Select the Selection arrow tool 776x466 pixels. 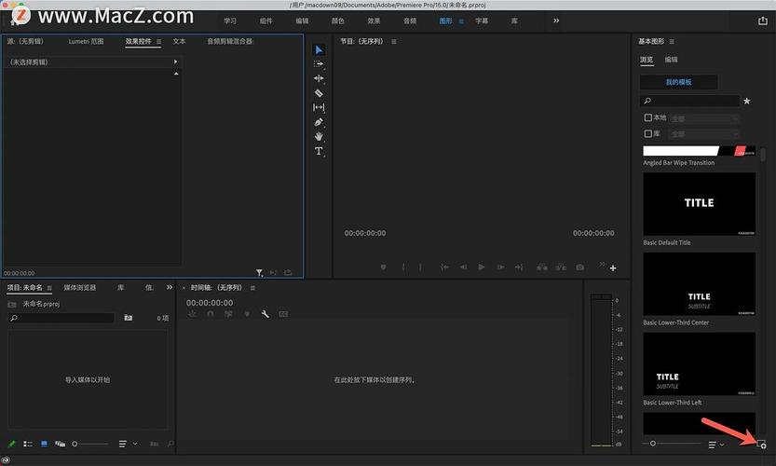point(319,49)
